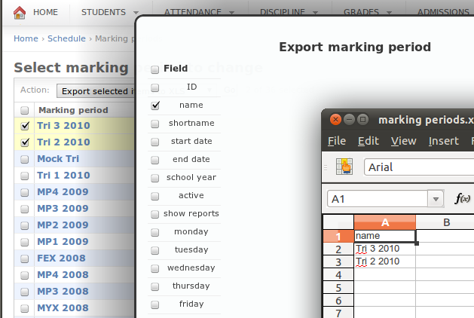
Task: Select column A header in the spreadsheet
Action: coord(384,222)
